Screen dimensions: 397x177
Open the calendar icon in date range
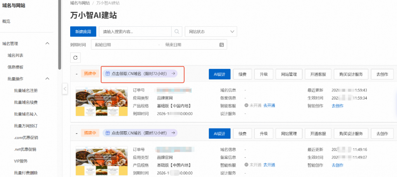click(x=221, y=45)
